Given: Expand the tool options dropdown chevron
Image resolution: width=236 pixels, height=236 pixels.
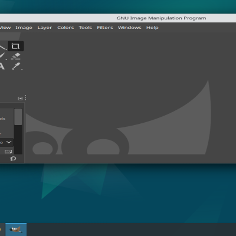Looking at the screenshot, I should [x=9, y=142].
